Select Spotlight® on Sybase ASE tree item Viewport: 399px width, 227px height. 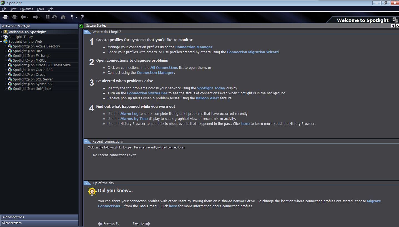33,84
